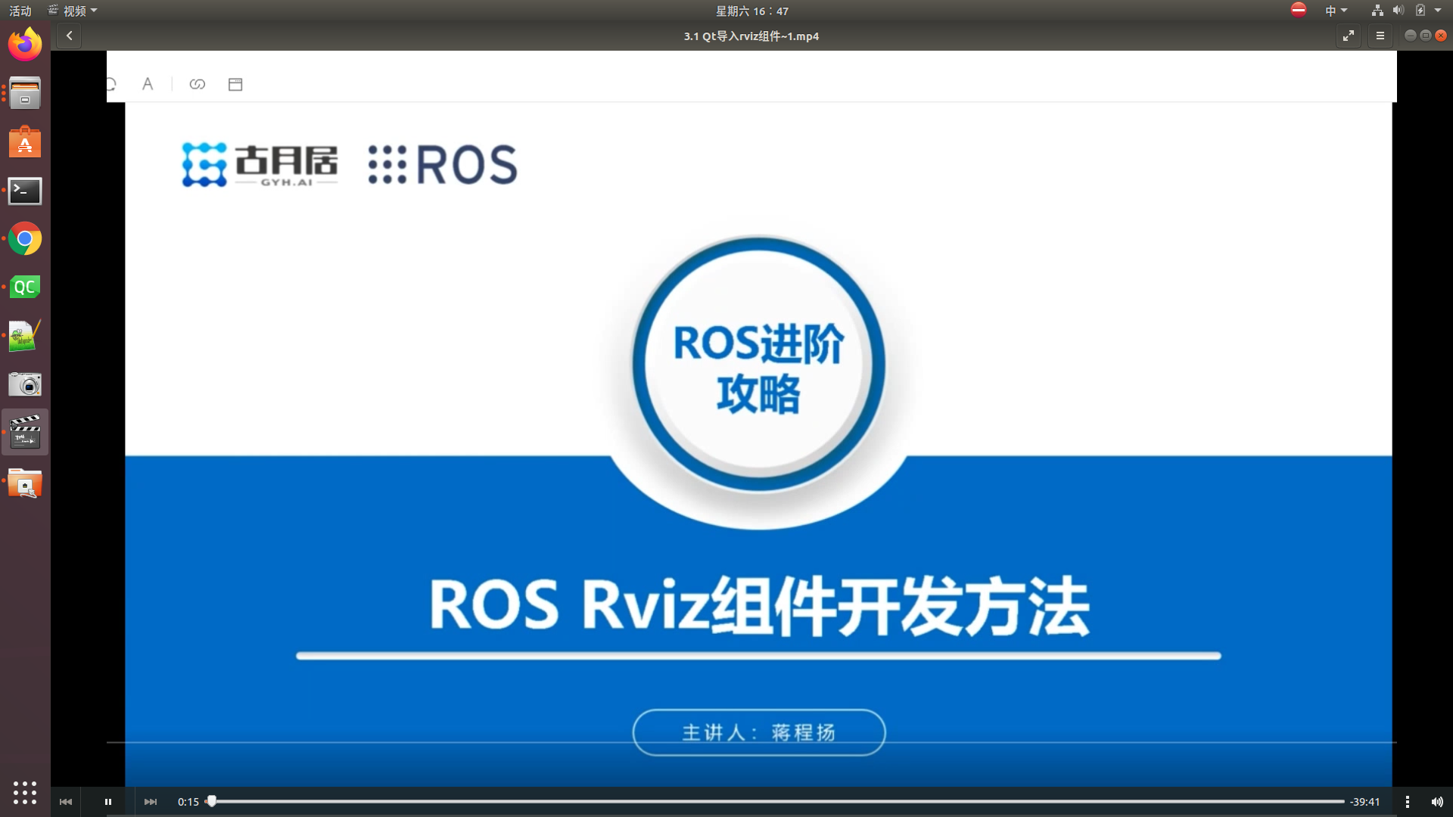
Task: Open the three-dot playback options menu
Action: coord(1407,802)
